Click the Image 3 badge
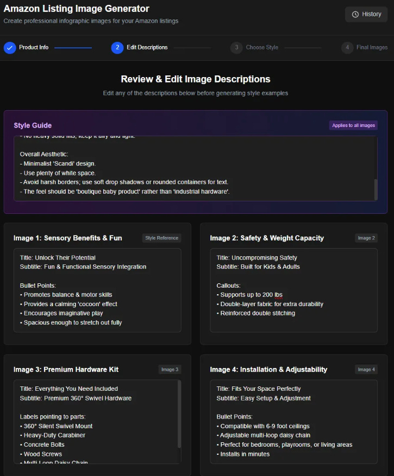The height and width of the screenshot is (476, 394). (170, 370)
